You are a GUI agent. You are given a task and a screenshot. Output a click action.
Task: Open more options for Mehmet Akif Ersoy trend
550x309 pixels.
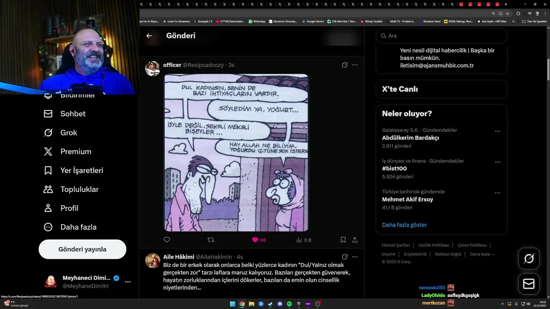(x=498, y=193)
